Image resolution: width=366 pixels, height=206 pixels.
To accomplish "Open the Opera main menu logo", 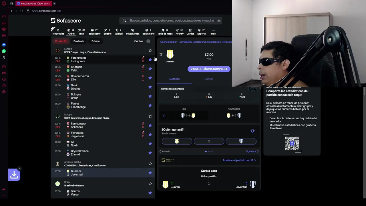I will coord(4,4).
